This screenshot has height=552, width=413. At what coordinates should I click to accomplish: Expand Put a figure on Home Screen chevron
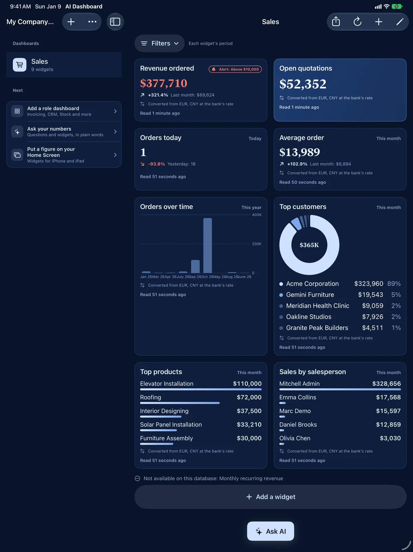pyautogui.click(x=115, y=155)
